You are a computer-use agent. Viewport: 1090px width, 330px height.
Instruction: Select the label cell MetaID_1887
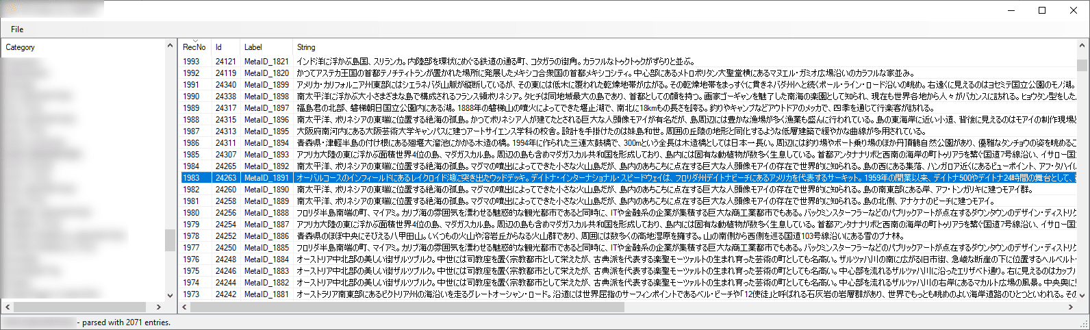pos(266,224)
